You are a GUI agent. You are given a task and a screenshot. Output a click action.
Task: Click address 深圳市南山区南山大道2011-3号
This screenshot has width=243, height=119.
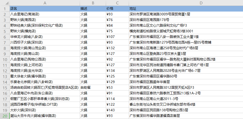(x=186, y=99)
